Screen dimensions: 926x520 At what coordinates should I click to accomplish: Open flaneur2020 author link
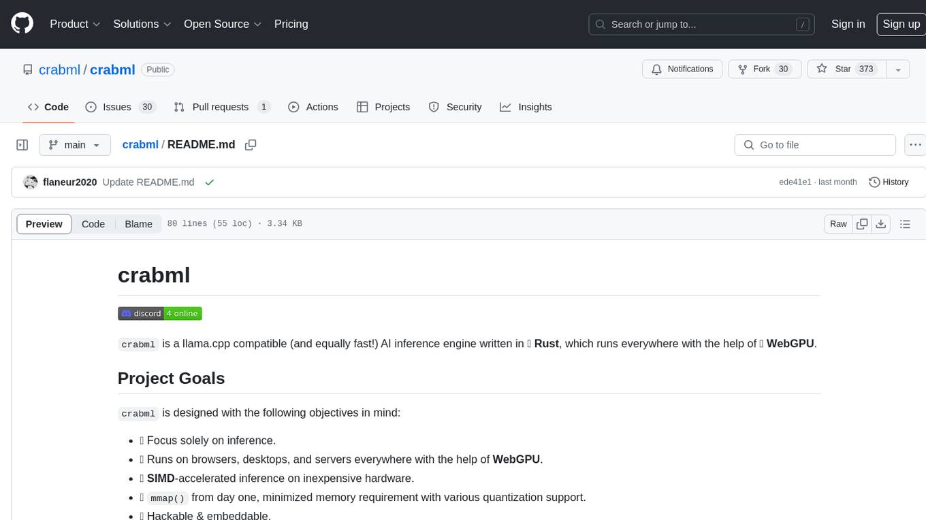coord(70,182)
